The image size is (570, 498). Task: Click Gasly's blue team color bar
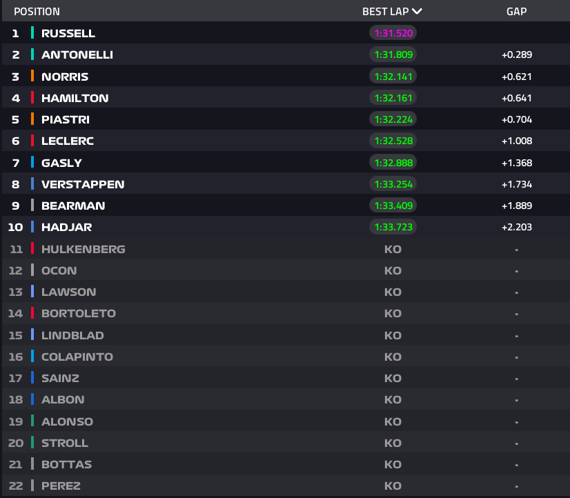tap(32, 162)
